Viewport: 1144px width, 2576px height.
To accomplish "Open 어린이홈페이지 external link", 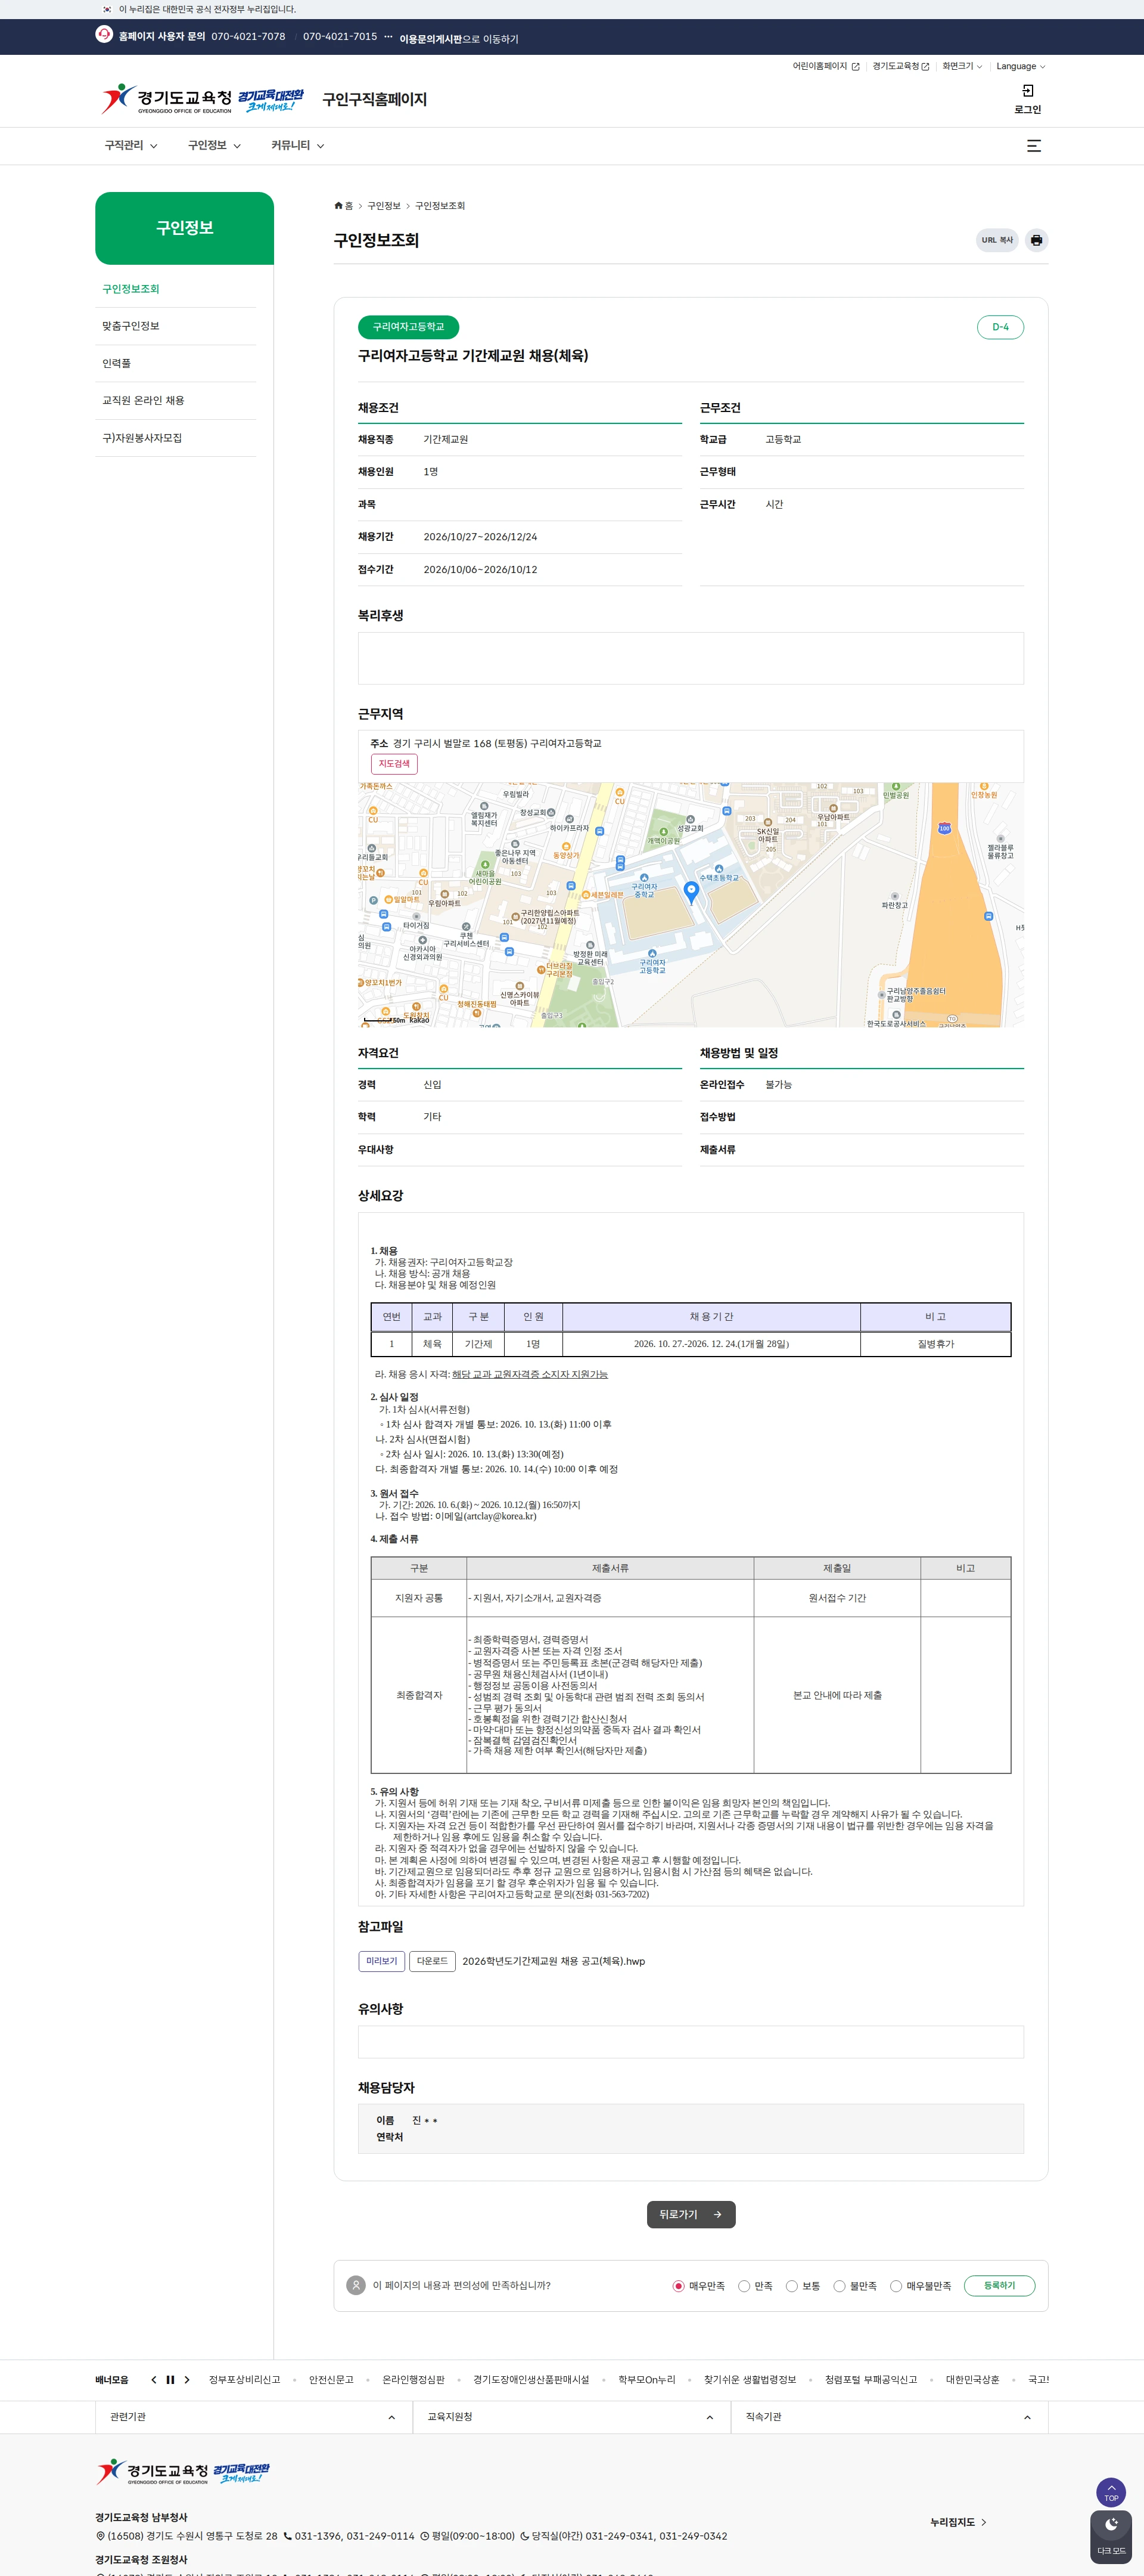I will point(825,67).
